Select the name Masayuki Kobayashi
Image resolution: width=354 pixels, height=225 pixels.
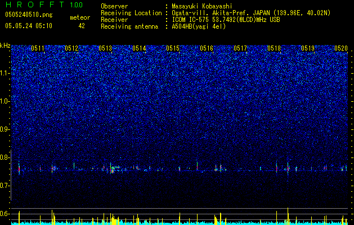201,6
